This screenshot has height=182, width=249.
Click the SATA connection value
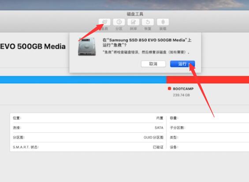[159, 127]
